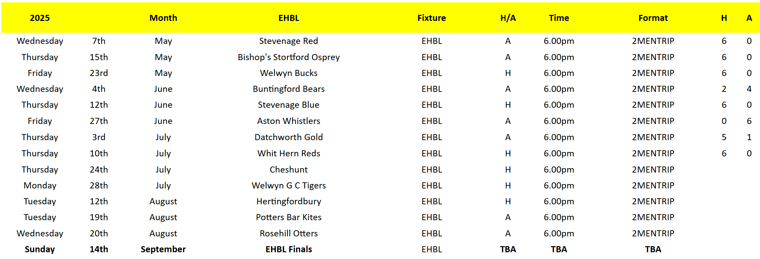Click the H/A column header
Screen dimensions: 760x259
click(508, 18)
